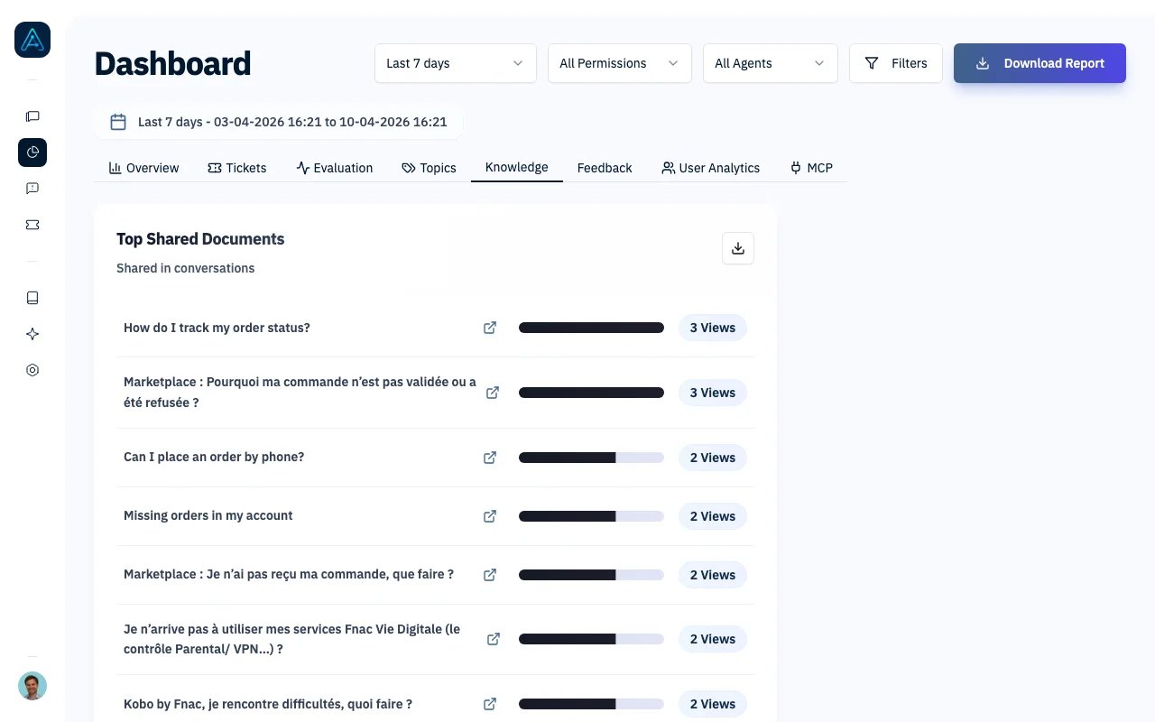The image size is (1155, 722).
Task: Click 'Marketplace : Je n'ai pas reçu ma commande' title
Action: [x=289, y=574]
